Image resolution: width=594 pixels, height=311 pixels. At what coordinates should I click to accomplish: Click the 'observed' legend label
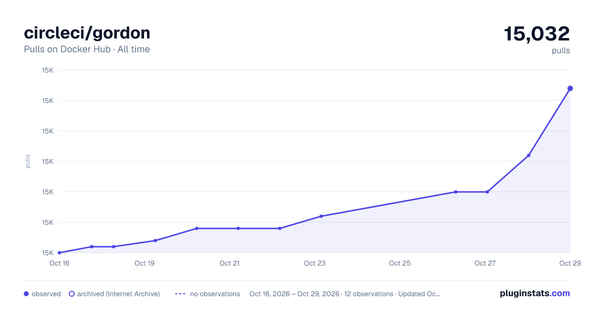(x=46, y=294)
